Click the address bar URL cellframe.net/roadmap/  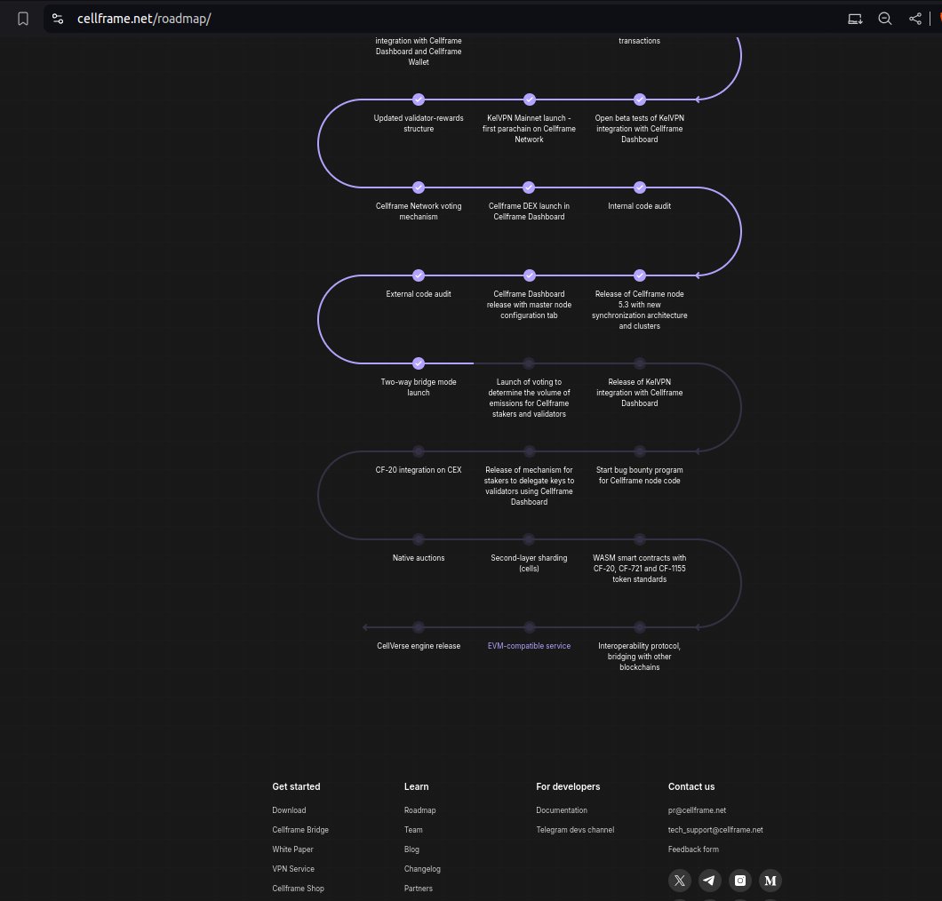(x=144, y=19)
